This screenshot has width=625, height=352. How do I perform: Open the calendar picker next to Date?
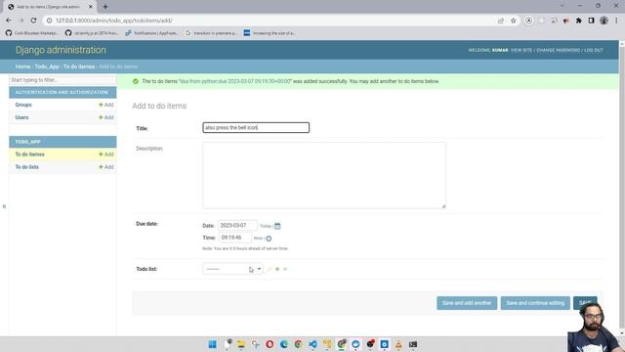(277, 226)
